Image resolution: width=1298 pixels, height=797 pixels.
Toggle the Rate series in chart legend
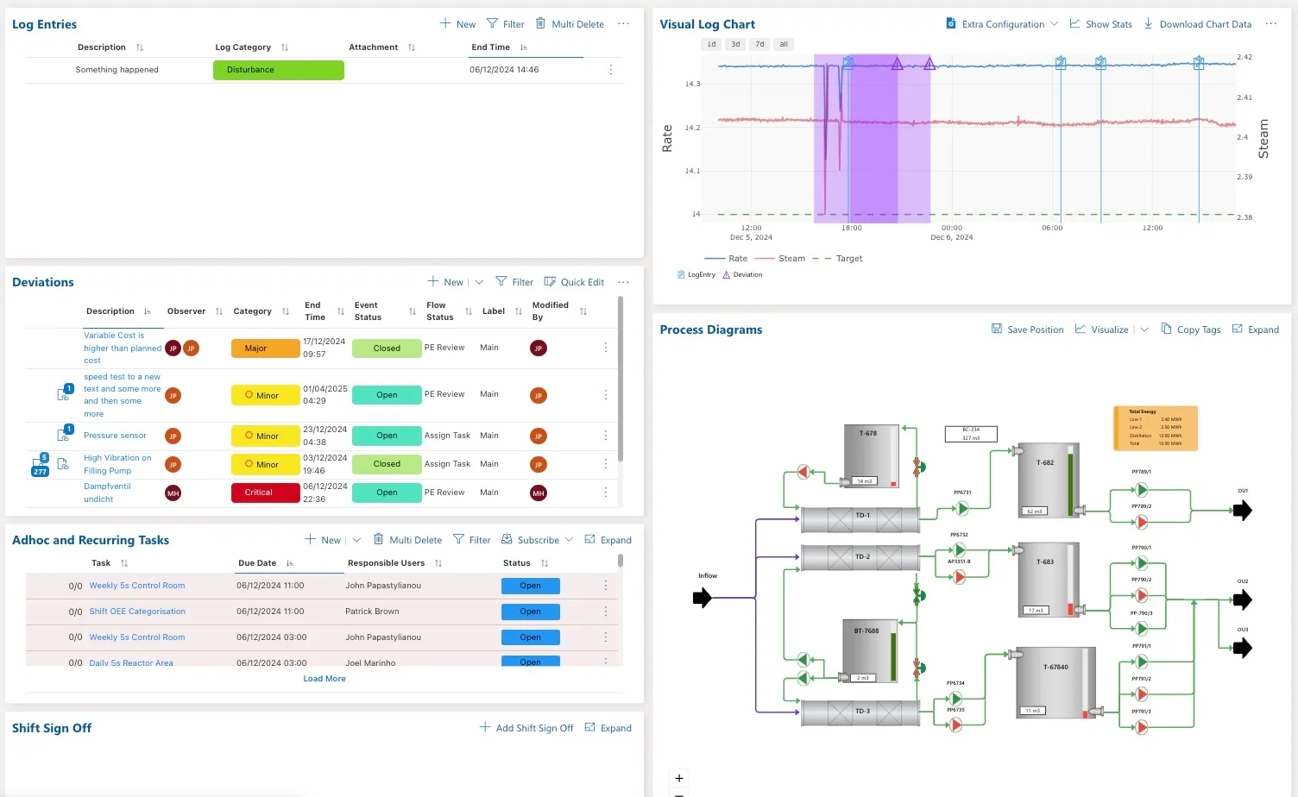tap(726, 259)
